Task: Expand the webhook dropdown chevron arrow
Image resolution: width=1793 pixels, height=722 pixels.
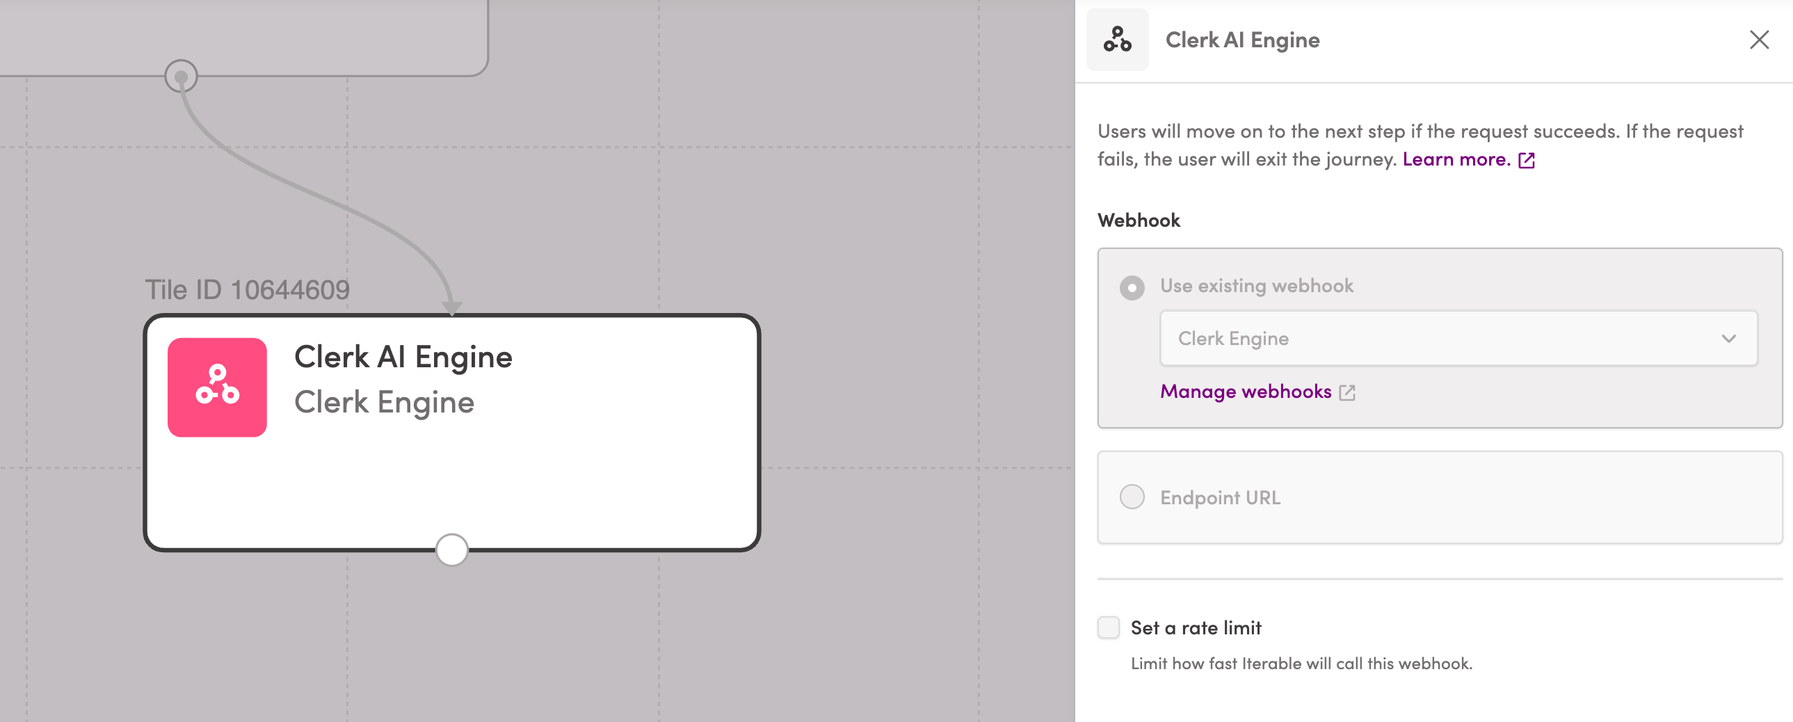Action: (1728, 338)
